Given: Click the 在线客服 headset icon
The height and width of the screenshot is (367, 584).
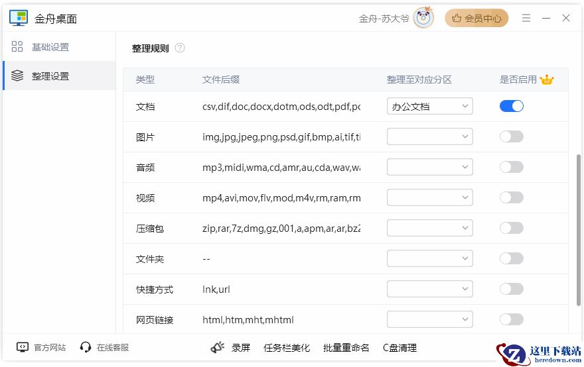Looking at the screenshot, I should [86, 347].
